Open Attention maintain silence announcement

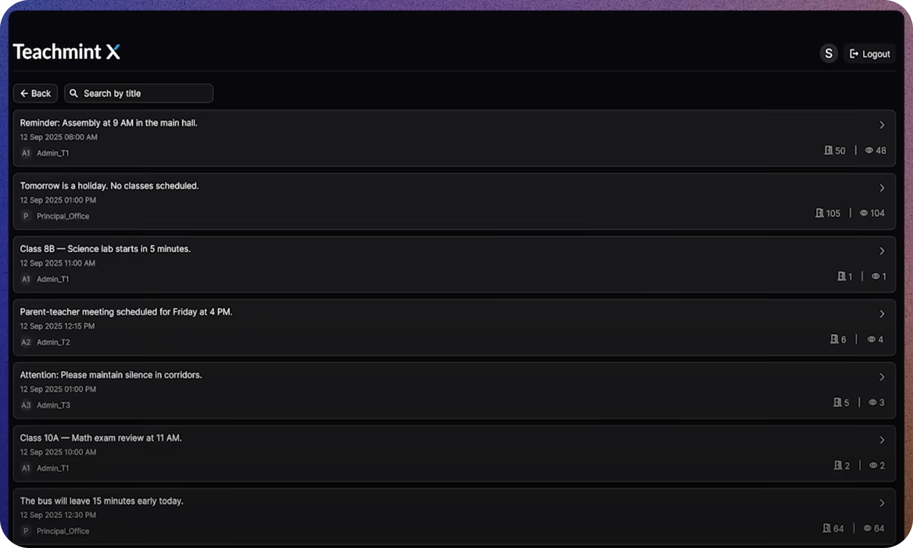point(454,390)
